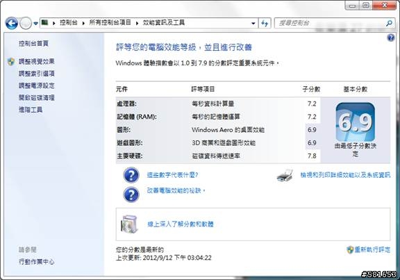Open 線上深入了解分數和軟體 link
400x280 pixels.
(181, 224)
